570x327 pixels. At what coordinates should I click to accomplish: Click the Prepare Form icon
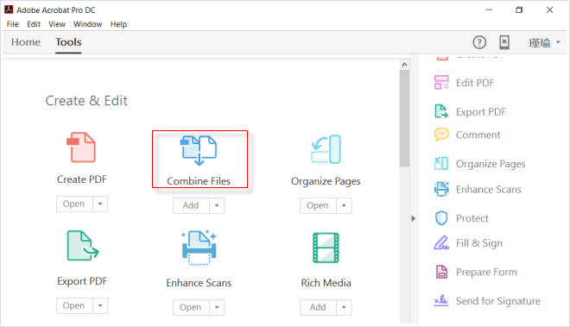(x=441, y=272)
